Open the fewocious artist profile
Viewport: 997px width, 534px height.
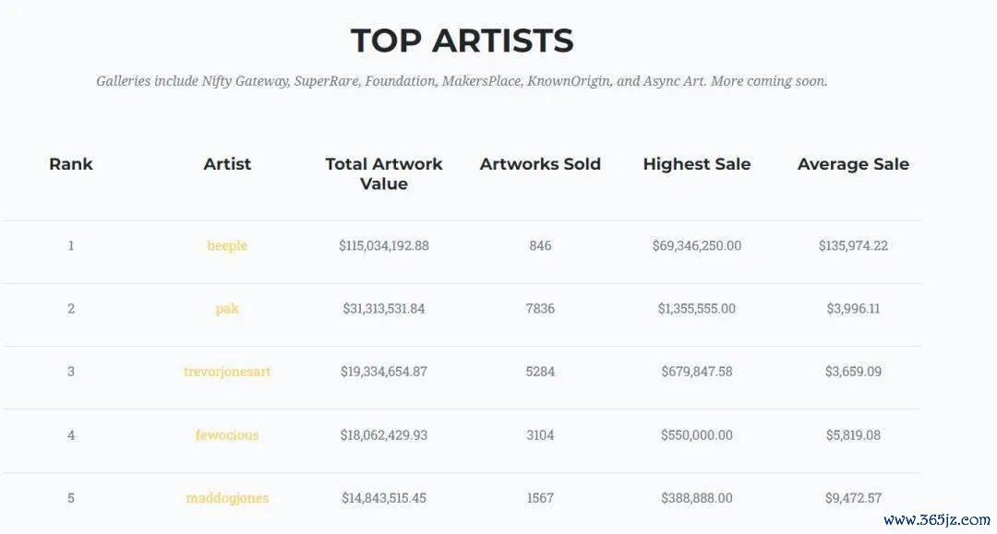(x=227, y=435)
